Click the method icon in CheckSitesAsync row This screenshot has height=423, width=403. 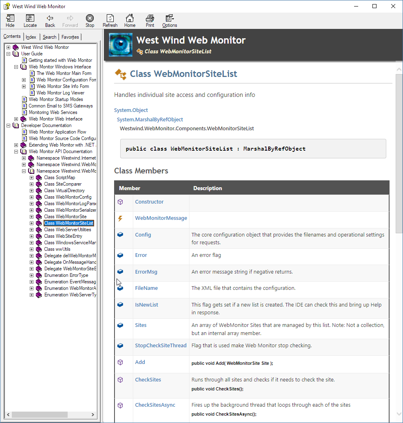(x=120, y=405)
